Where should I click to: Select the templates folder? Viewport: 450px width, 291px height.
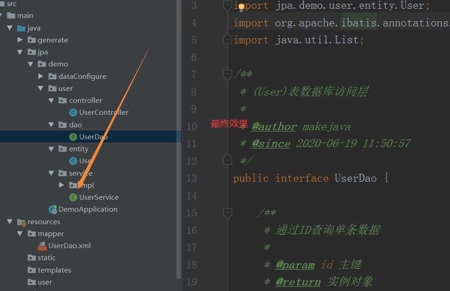tap(54, 270)
